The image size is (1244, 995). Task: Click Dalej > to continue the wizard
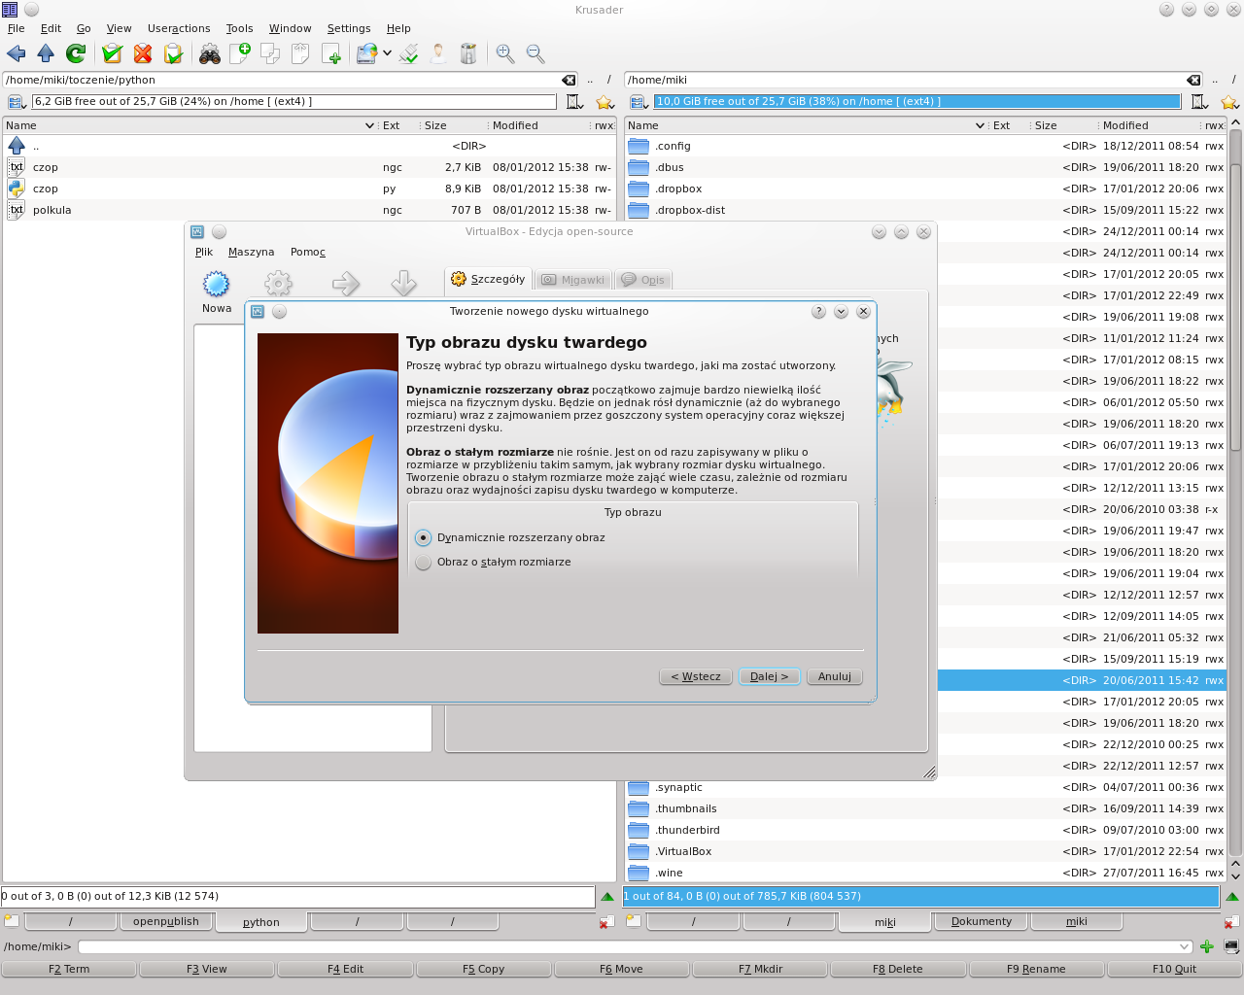(770, 676)
